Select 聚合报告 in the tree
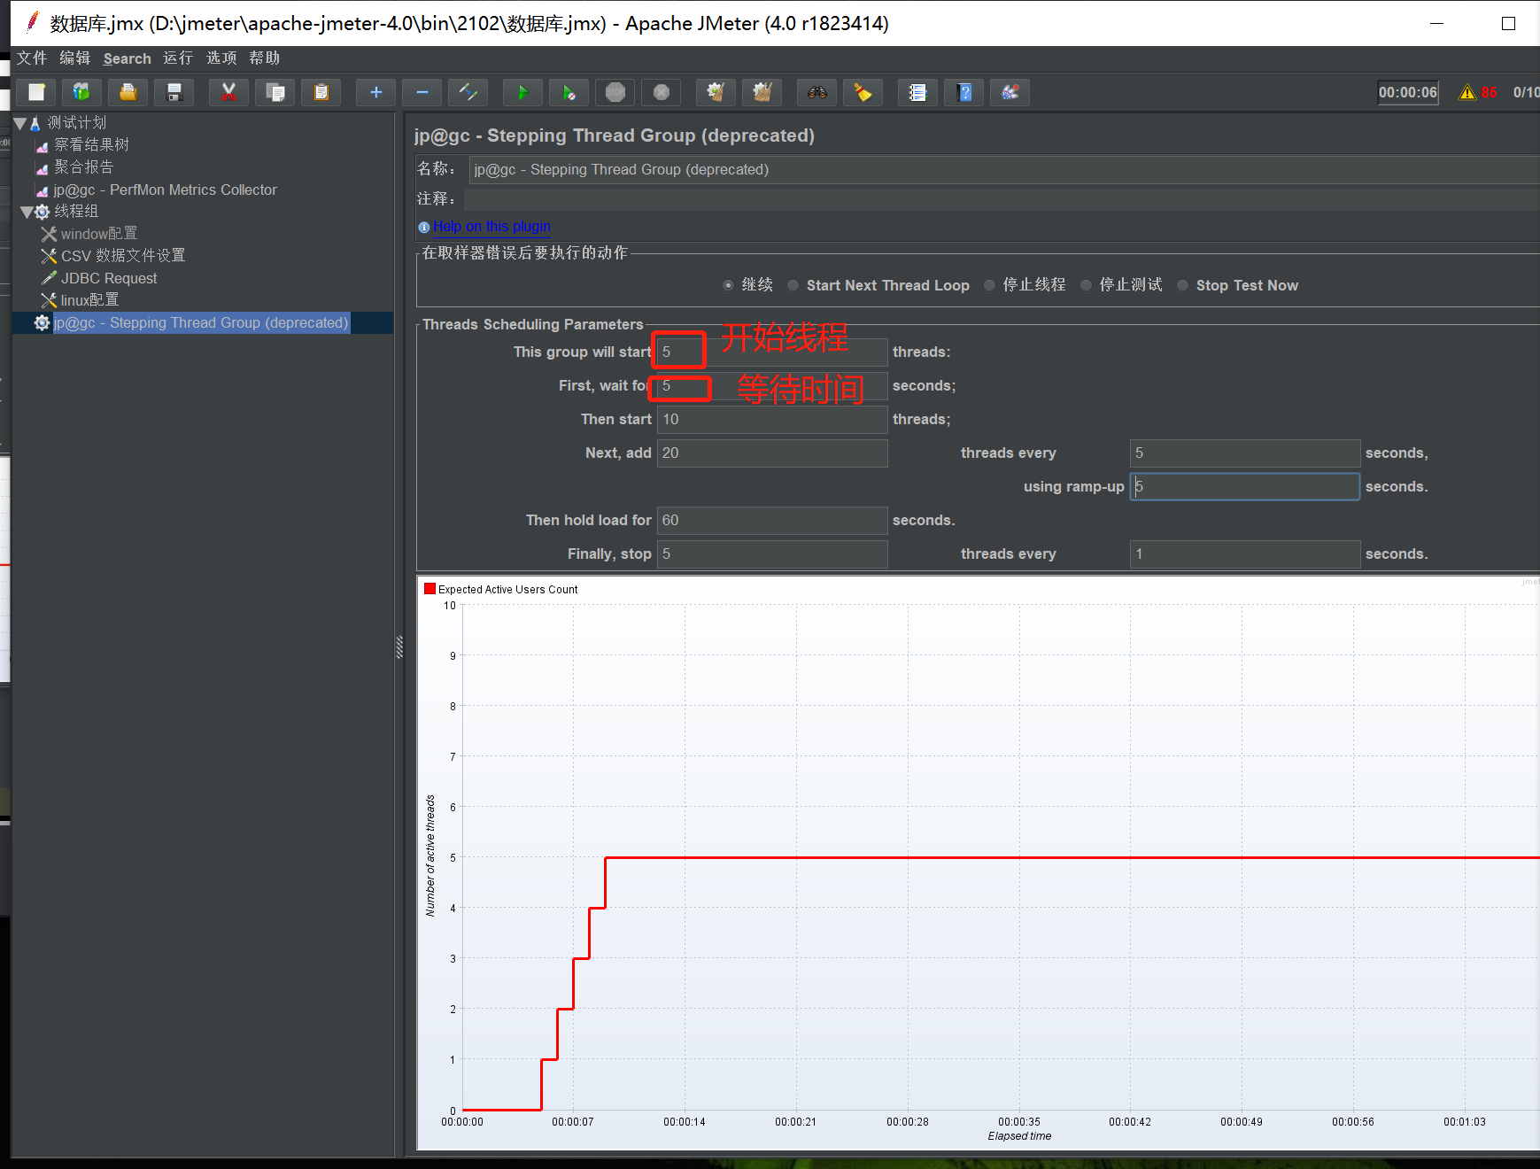1540x1169 pixels. click(x=83, y=167)
